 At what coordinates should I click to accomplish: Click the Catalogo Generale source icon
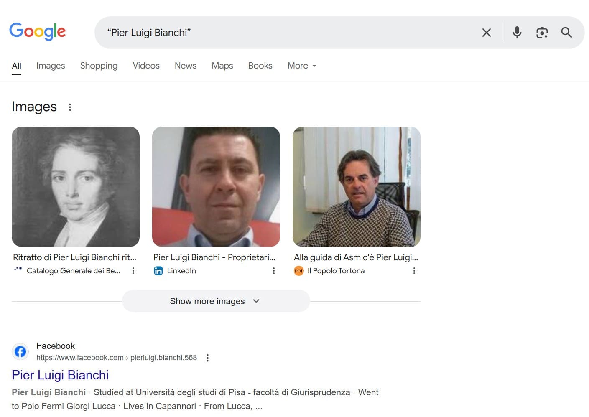[x=18, y=270]
